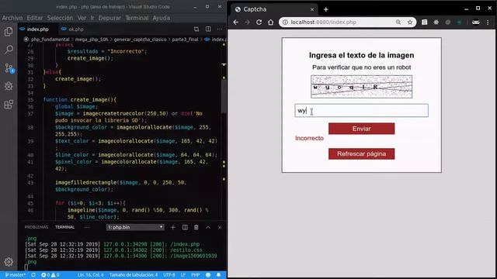Open the Extensions view
The width and height of the screenshot is (497, 279).
[x=9, y=105]
